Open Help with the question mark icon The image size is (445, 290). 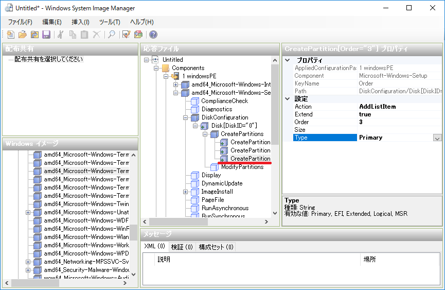[153, 35]
